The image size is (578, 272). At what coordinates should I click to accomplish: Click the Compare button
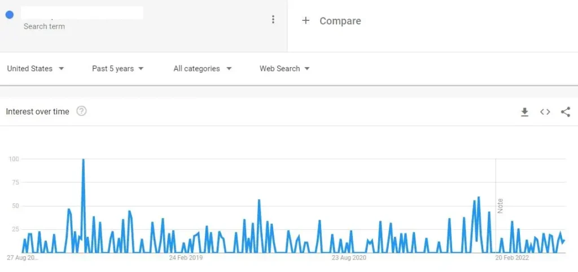click(x=340, y=21)
